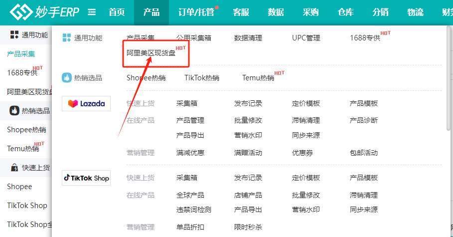Open the 数据 top menu
Image resolution: width=453 pixels, height=237 pixels.
tap(276, 12)
